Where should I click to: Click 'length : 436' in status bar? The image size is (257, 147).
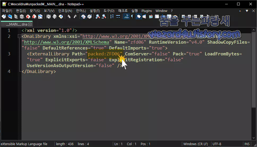click(65, 144)
